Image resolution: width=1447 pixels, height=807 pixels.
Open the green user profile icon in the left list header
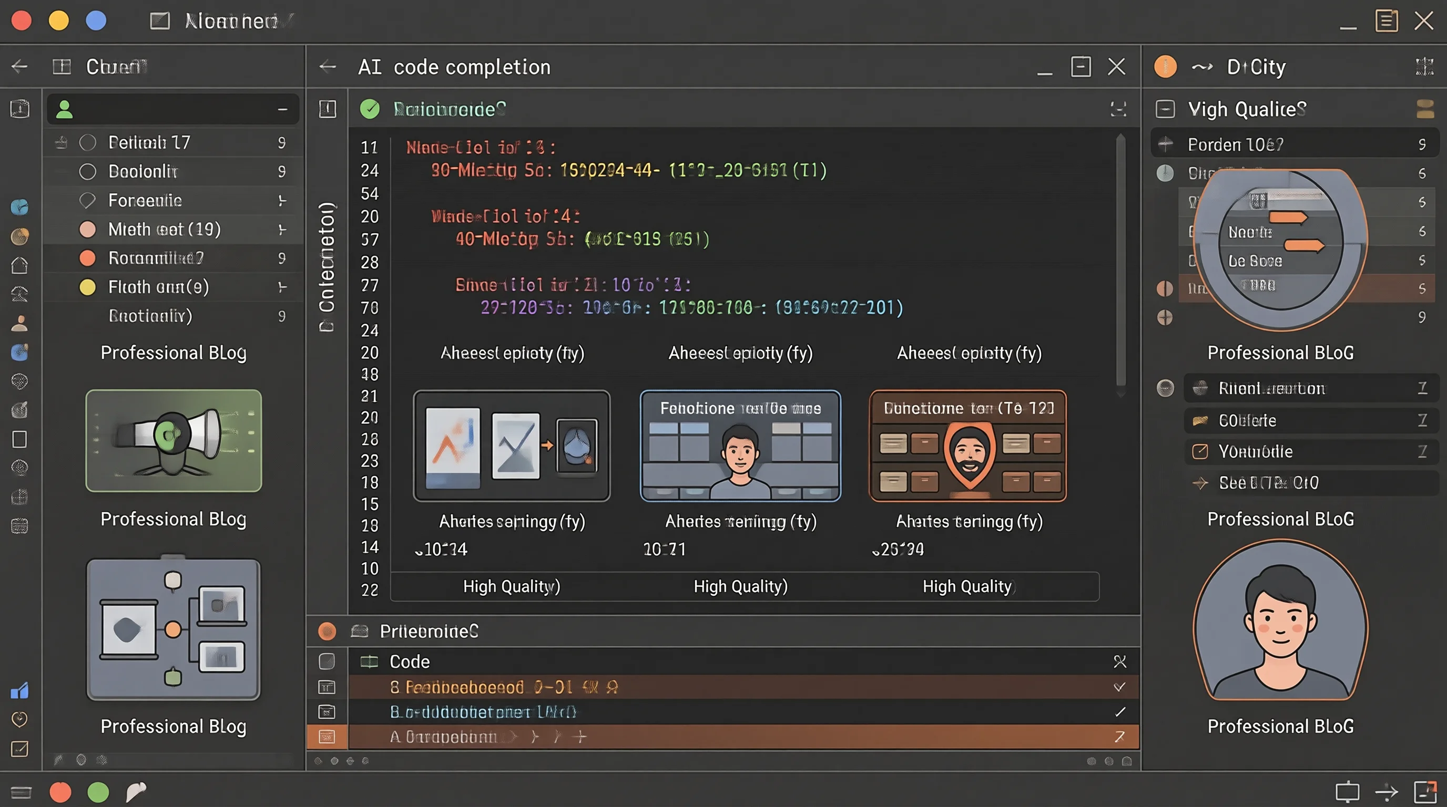(x=65, y=109)
